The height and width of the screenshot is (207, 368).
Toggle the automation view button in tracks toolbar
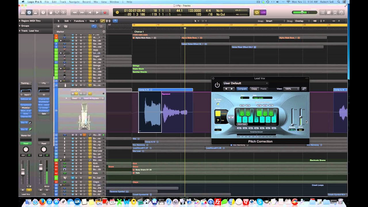102,21
